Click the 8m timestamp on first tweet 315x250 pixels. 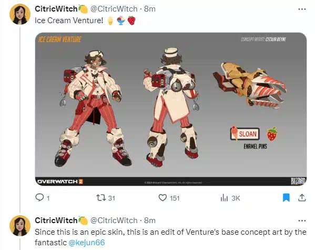pos(150,9)
